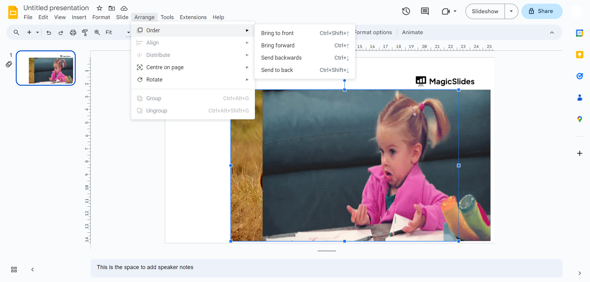Click the rotation handle above the image

click(344, 81)
